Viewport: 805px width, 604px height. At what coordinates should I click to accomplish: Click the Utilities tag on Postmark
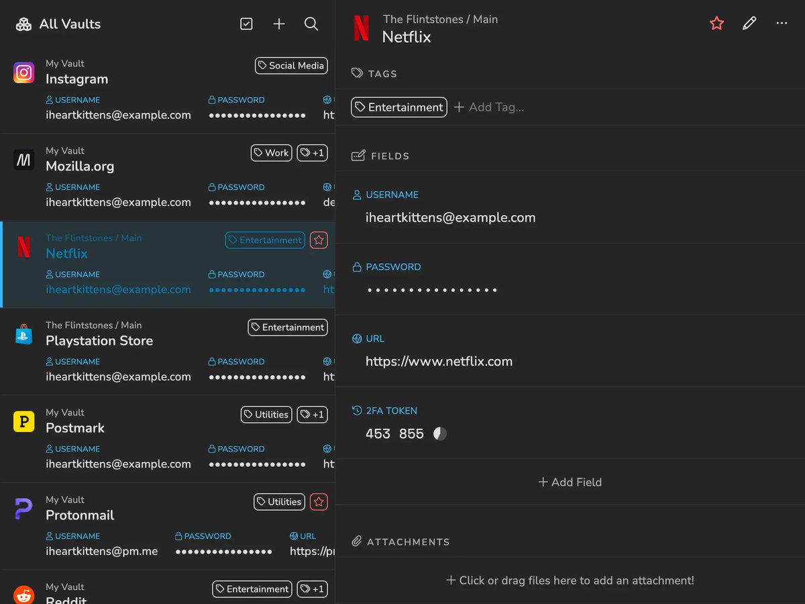coord(266,415)
